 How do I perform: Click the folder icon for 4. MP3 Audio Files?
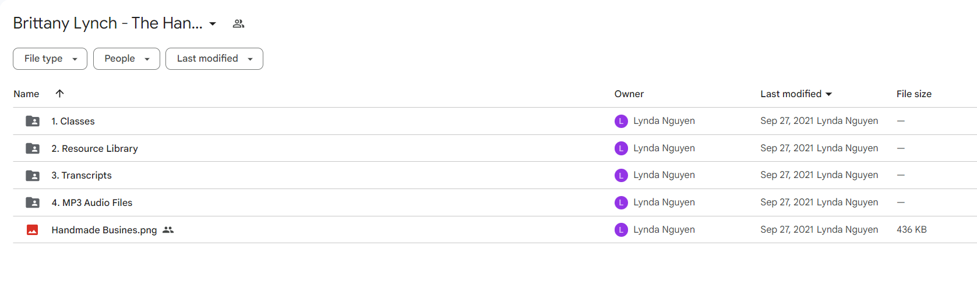coord(33,202)
